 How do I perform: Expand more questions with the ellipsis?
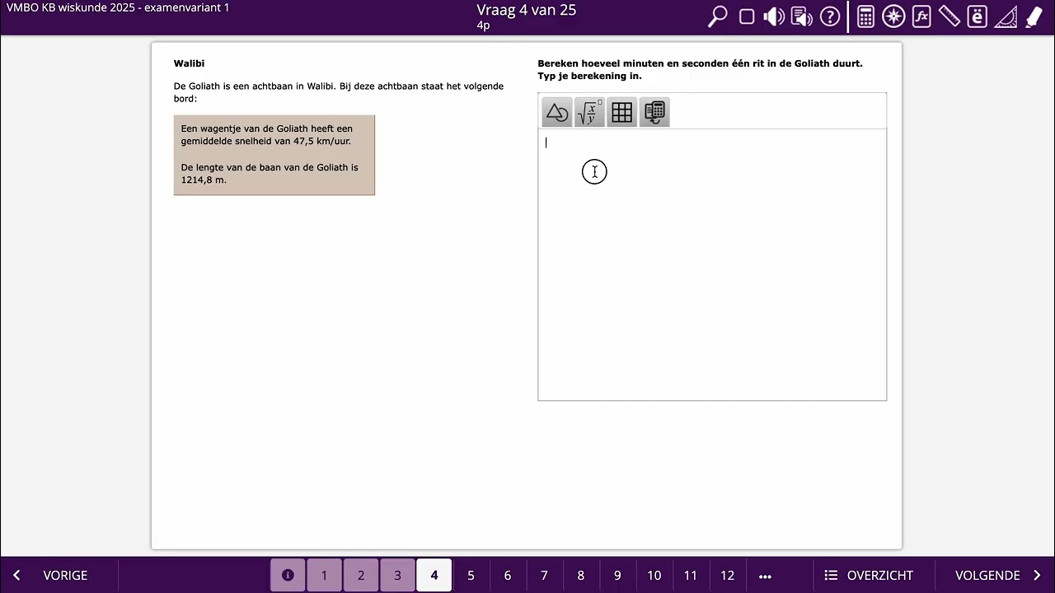(765, 576)
